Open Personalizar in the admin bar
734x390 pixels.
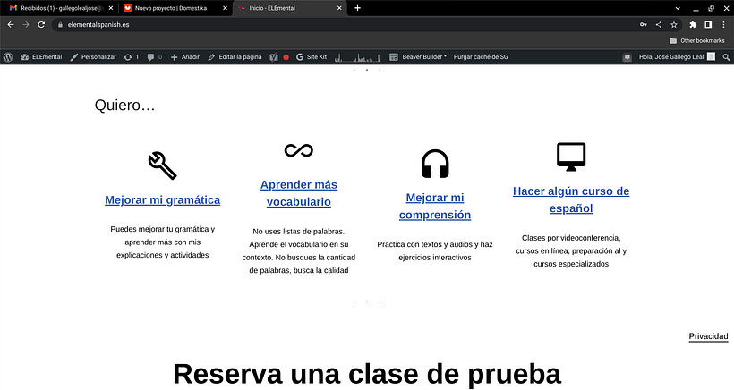pyautogui.click(x=93, y=57)
